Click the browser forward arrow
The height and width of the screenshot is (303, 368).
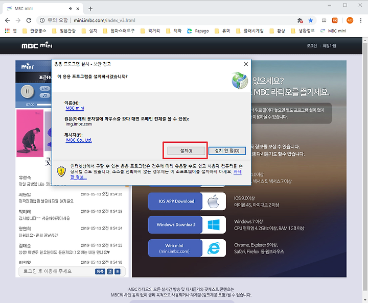tap(18, 20)
